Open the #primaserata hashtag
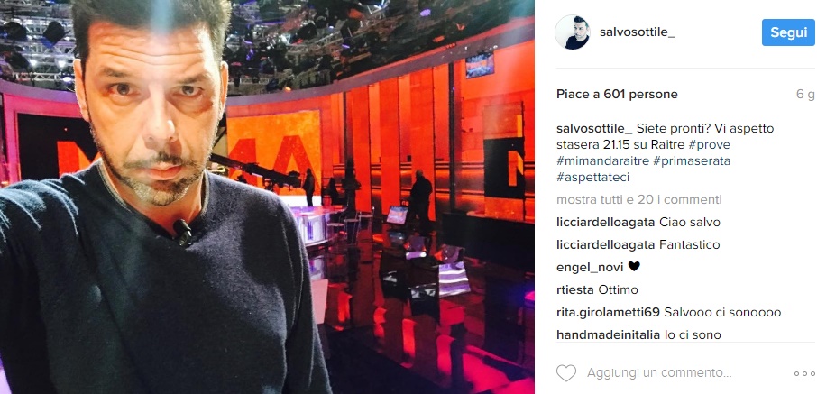817x394 pixels. point(691,161)
